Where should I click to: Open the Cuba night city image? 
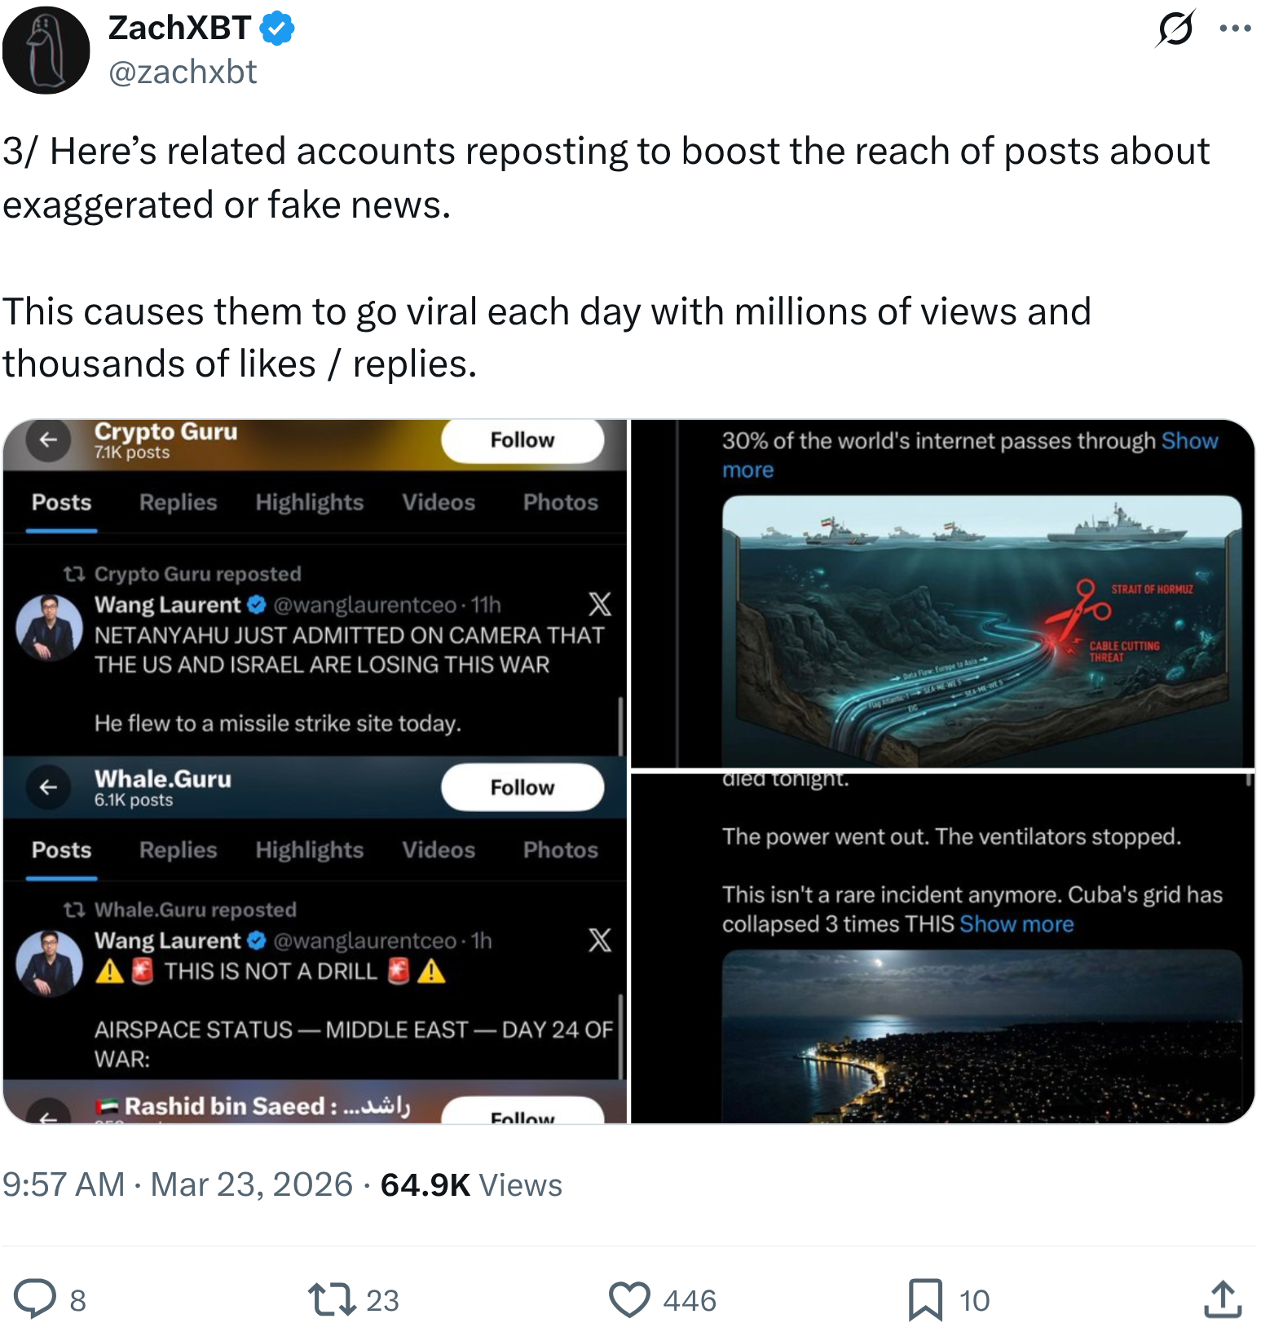click(942, 948)
